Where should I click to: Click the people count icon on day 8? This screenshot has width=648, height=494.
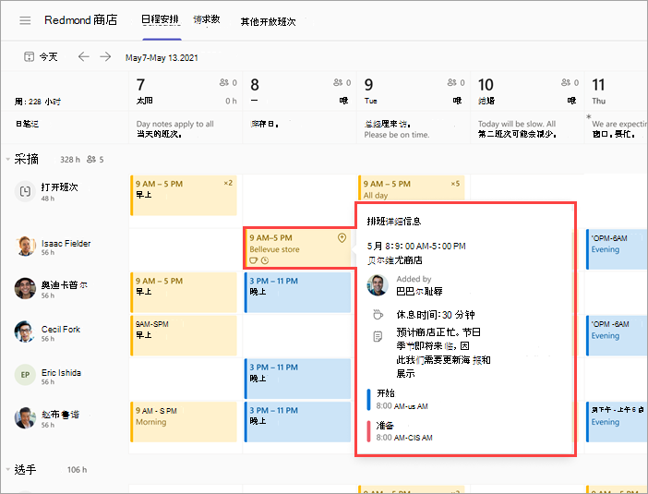339,83
